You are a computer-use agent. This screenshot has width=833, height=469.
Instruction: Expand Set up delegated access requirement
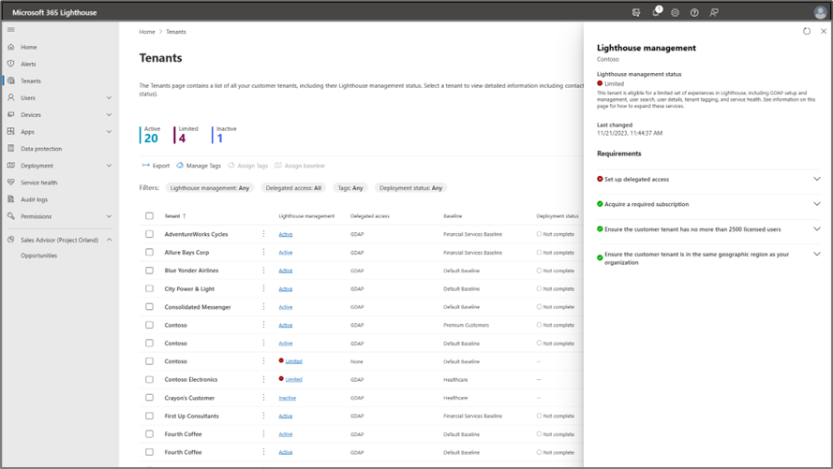click(x=816, y=179)
